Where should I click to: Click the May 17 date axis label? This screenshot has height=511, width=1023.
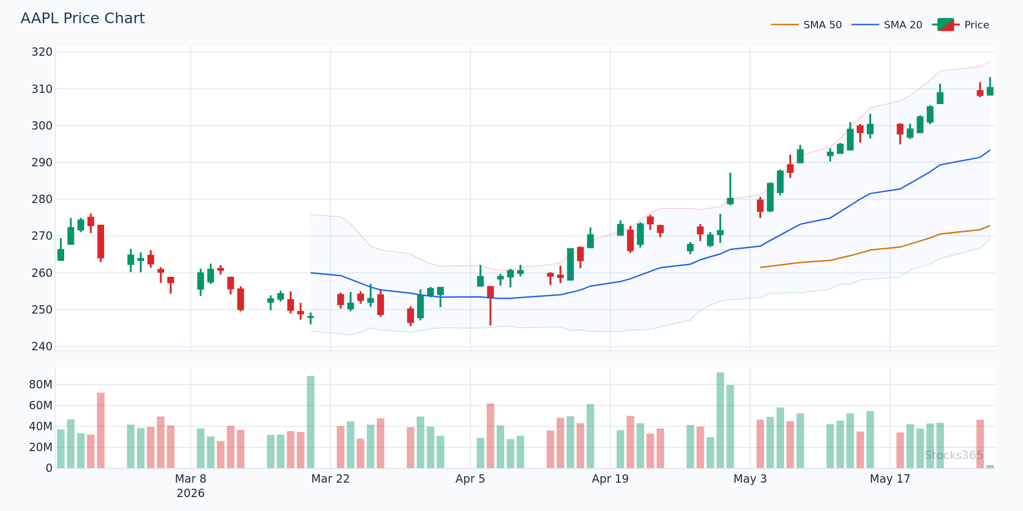(890, 479)
